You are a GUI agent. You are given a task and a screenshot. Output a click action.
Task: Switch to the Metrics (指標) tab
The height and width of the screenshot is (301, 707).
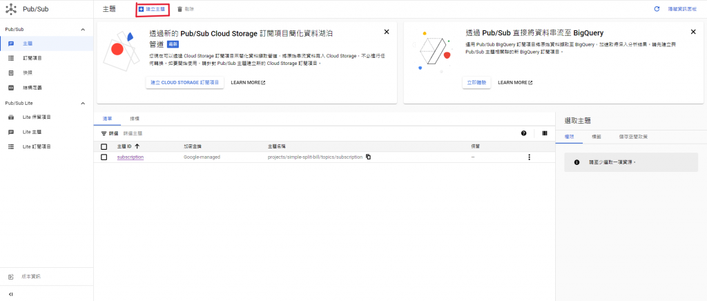click(135, 119)
